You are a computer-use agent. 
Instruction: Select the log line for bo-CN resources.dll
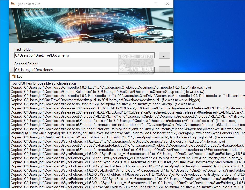coord(128,179)
